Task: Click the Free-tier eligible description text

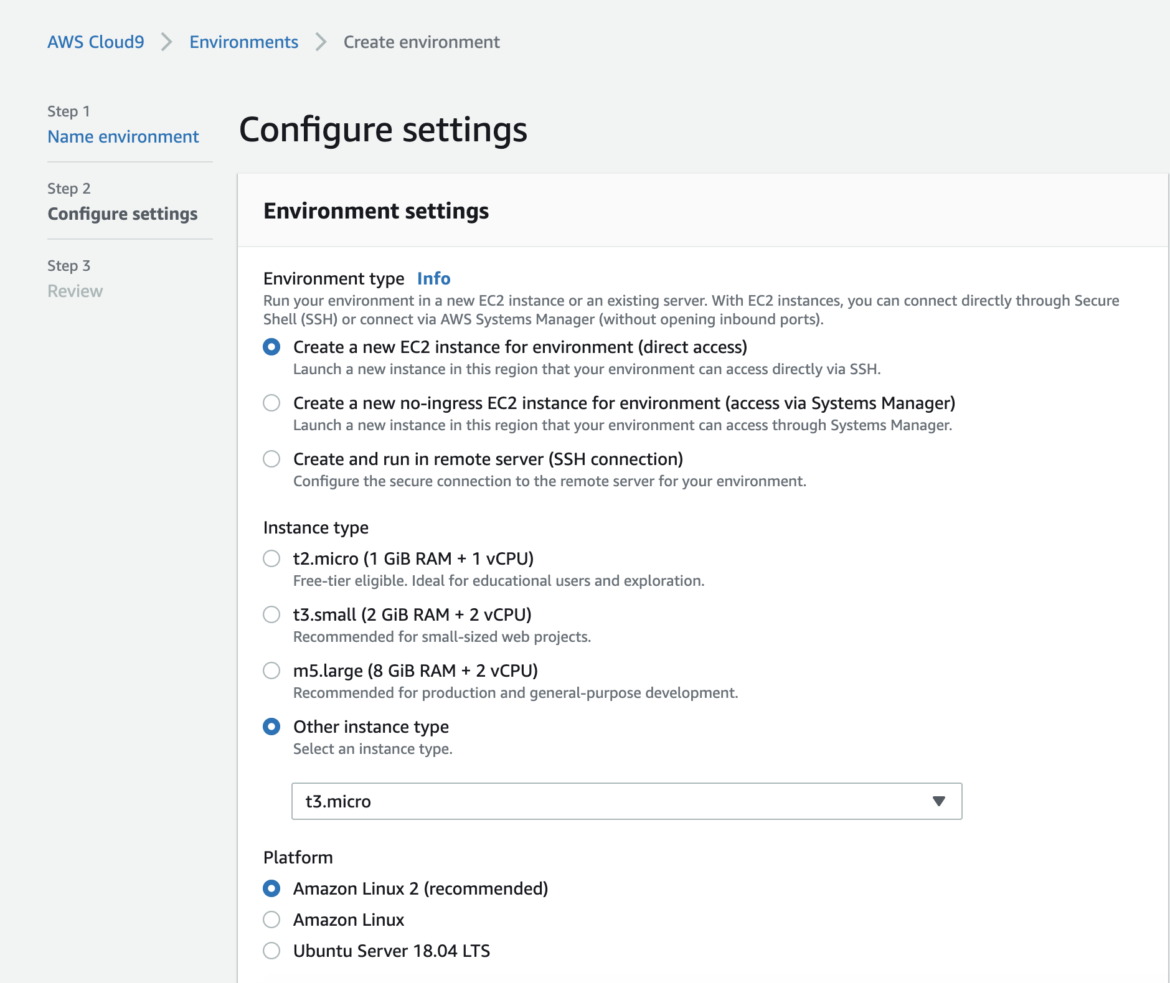Action: pos(499,581)
